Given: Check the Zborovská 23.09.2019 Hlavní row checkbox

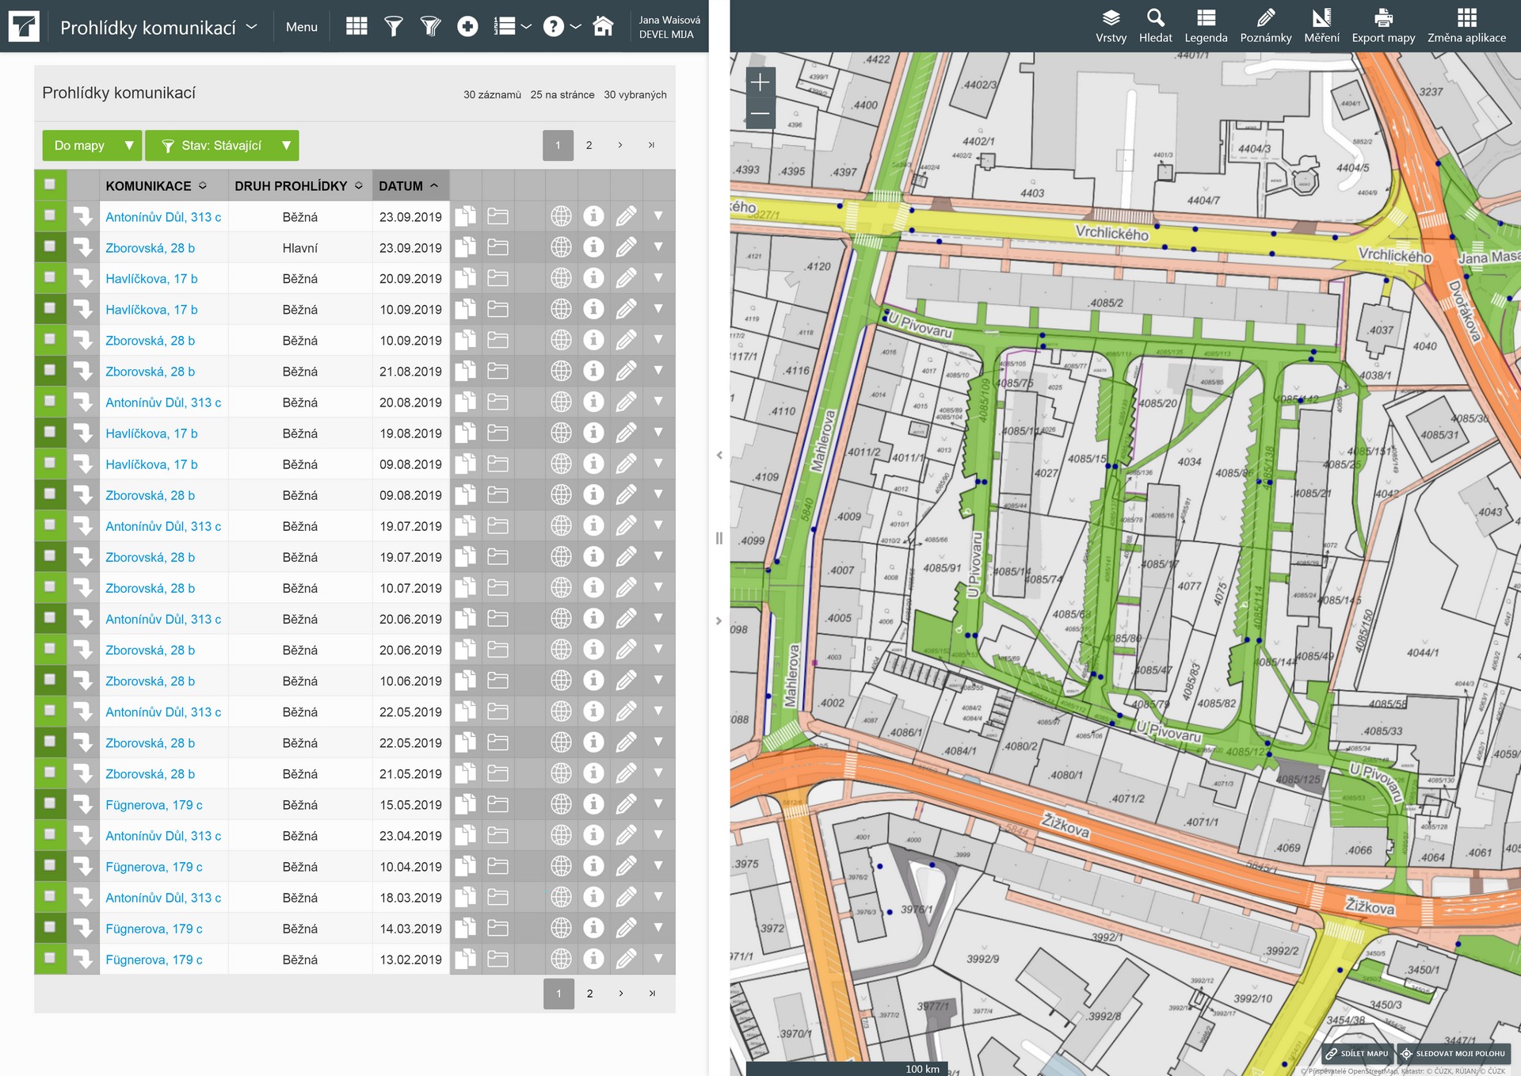Looking at the screenshot, I should coord(50,246).
